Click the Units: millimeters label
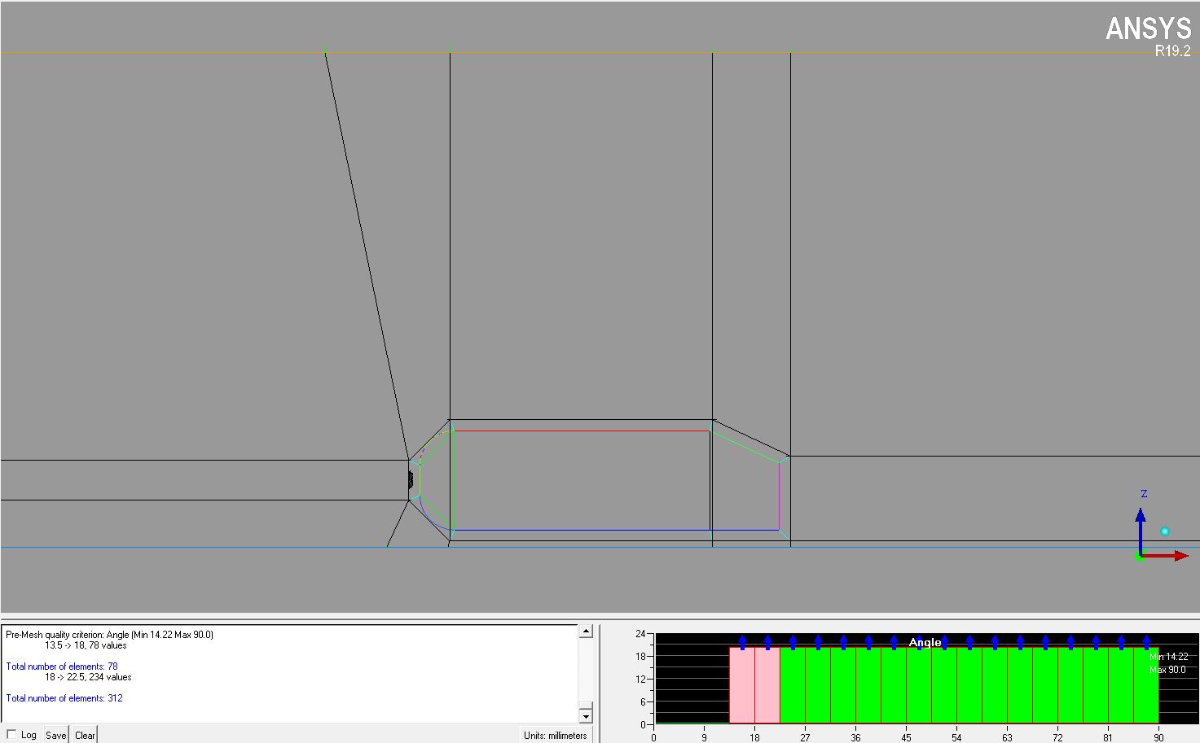Image resolution: width=1200 pixels, height=743 pixels. coord(555,735)
